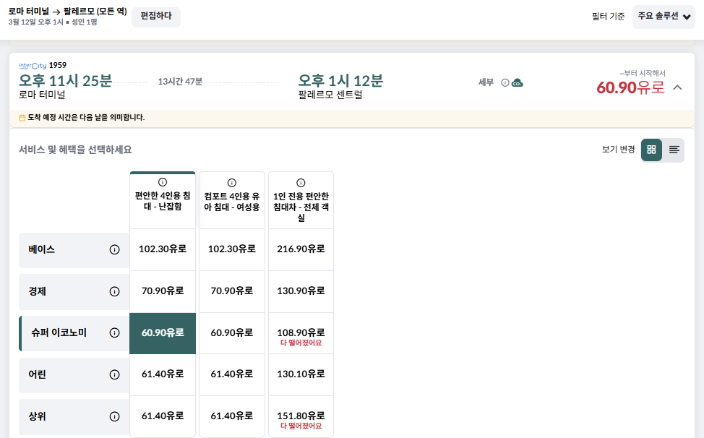The width and height of the screenshot is (704, 438).
Task: Click info icon next to 상위 fare
Action: click(114, 416)
